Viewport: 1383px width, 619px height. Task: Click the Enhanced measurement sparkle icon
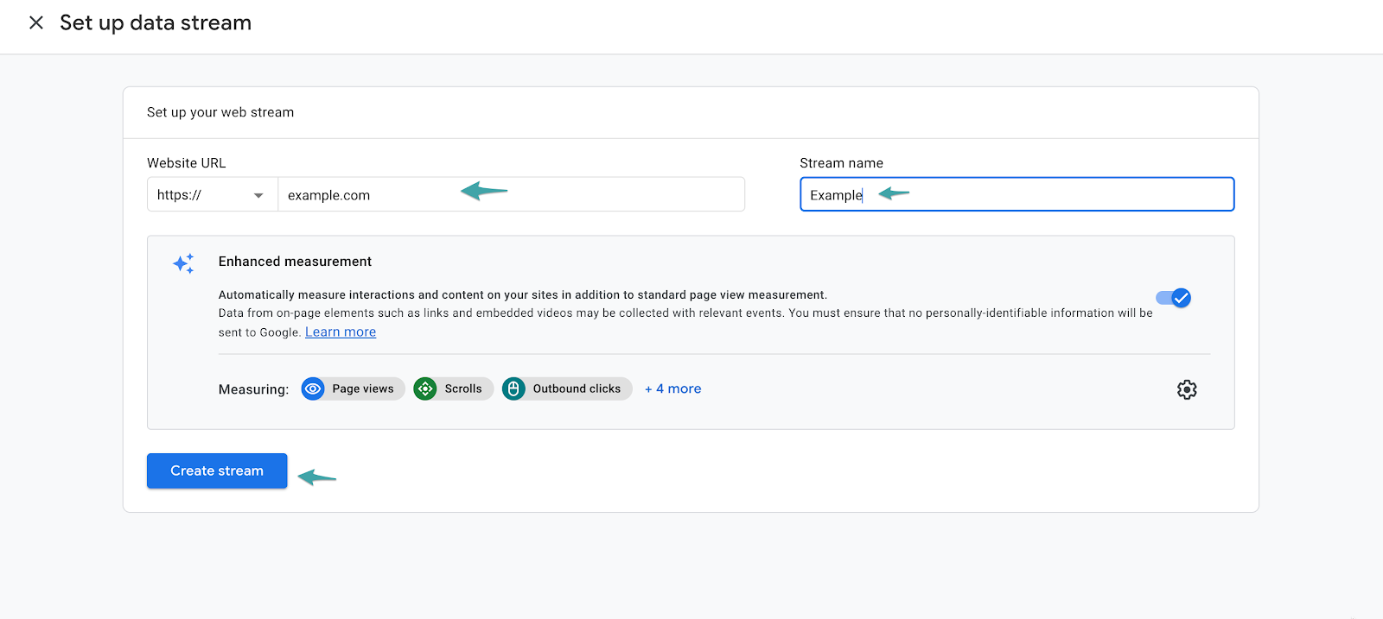[183, 263]
